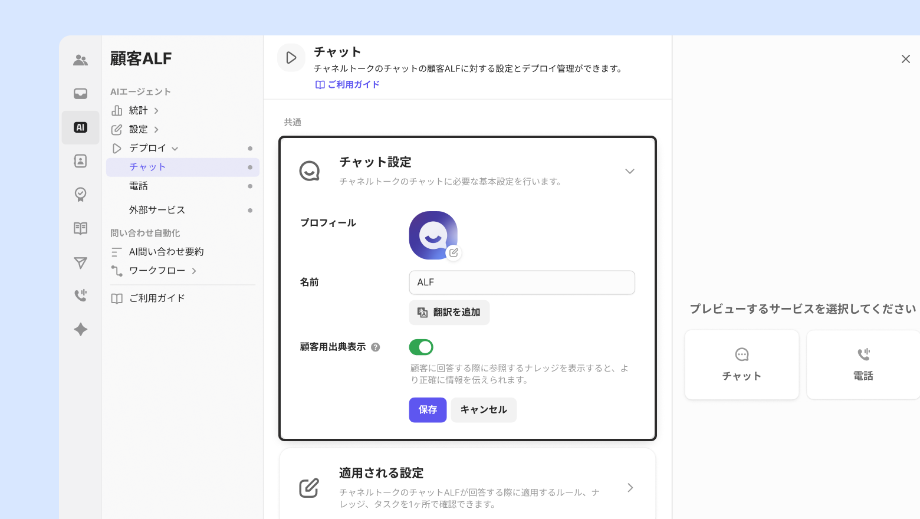Choose the チャット preview service card
Image resolution: width=920 pixels, height=519 pixels.
tap(742, 364)
